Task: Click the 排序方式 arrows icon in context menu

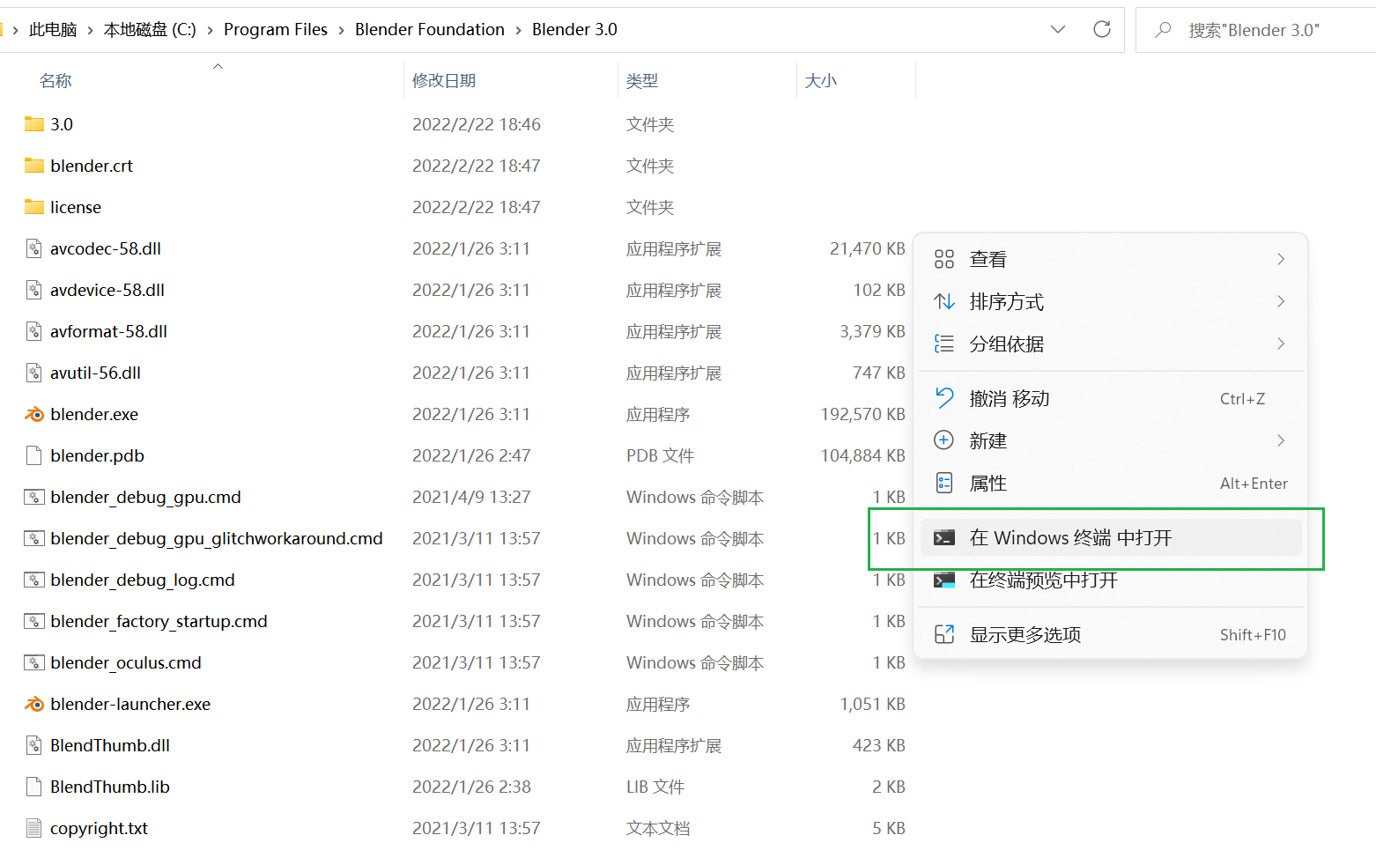Action: click(944, 301)
